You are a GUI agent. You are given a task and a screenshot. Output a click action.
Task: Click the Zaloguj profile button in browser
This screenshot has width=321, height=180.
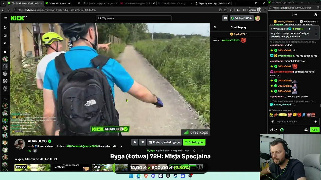[254, 10]
